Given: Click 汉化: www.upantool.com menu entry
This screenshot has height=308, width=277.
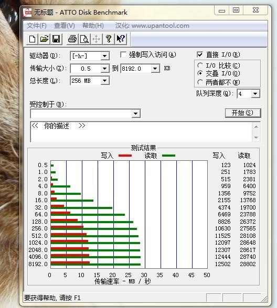Looking at the screenshot, I should 152,26.
